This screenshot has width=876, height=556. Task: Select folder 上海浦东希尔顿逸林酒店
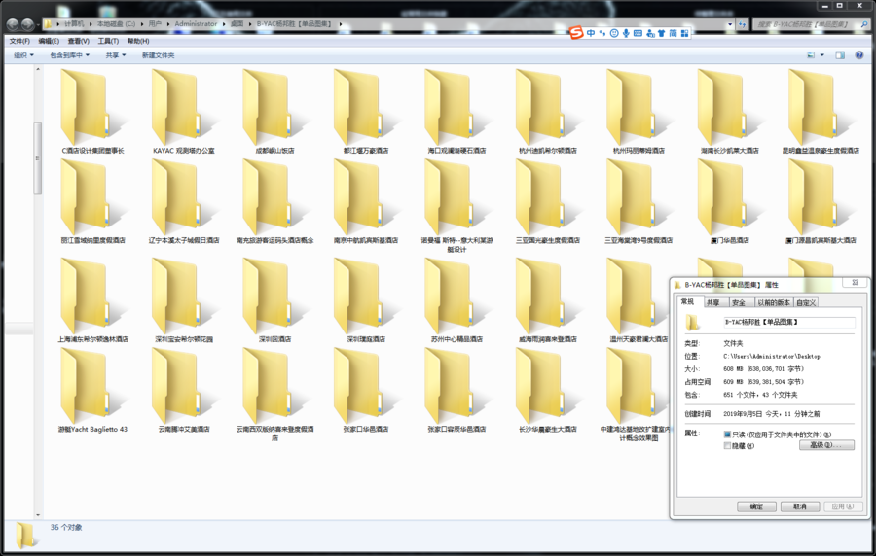pos(92,300)
